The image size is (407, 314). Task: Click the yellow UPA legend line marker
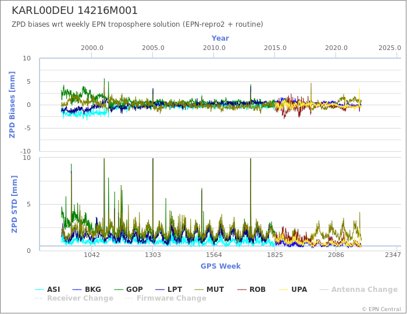[283, 290]
